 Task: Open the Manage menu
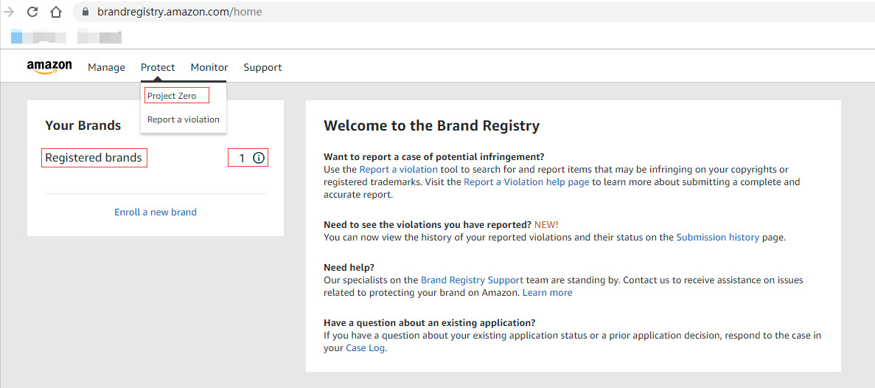(x=106, y=67)
